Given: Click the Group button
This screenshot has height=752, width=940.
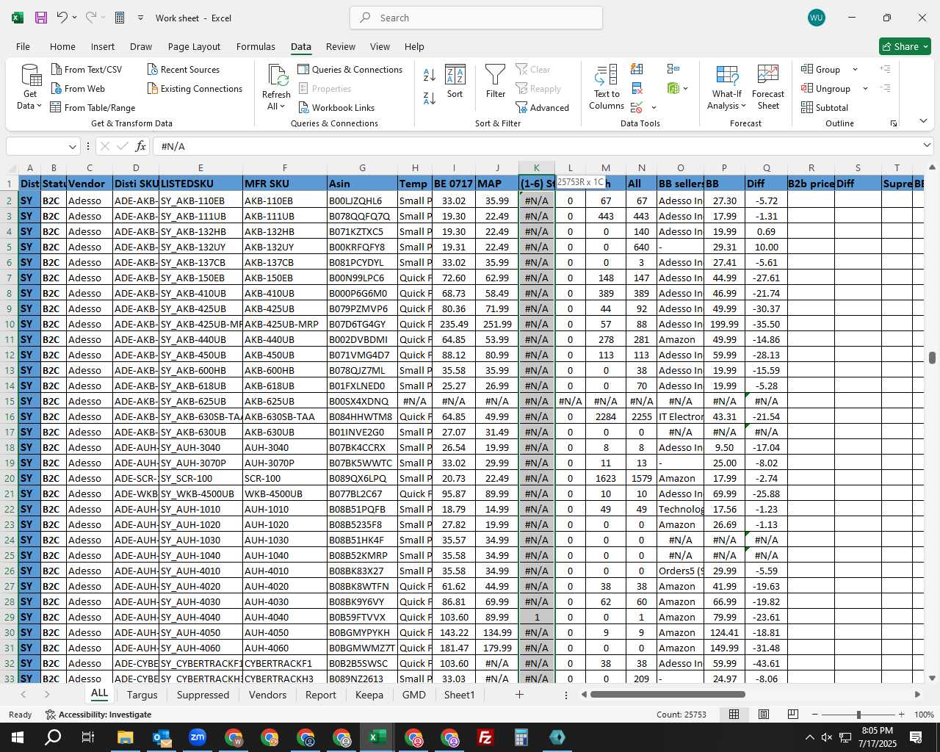Looking at the screenshot, I should point(821,69).
